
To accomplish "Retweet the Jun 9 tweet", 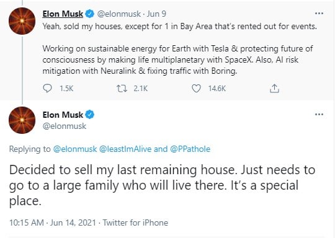I will [x=122, y=89].
